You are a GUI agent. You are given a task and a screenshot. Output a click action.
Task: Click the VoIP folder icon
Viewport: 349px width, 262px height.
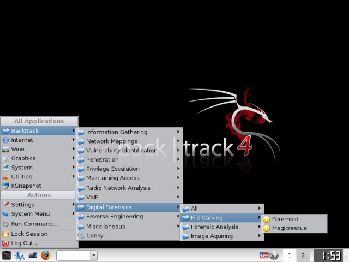pyautogui.click(x=81, y=198)
